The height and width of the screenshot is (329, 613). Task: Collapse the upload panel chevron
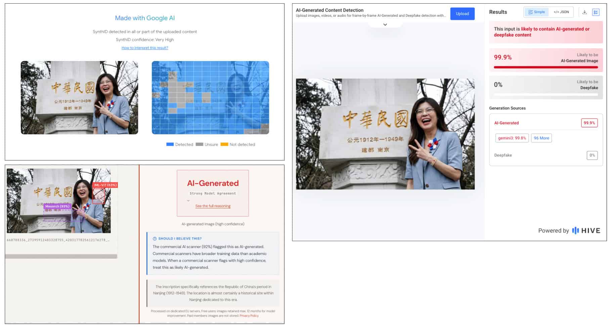[x=385, y=24]
